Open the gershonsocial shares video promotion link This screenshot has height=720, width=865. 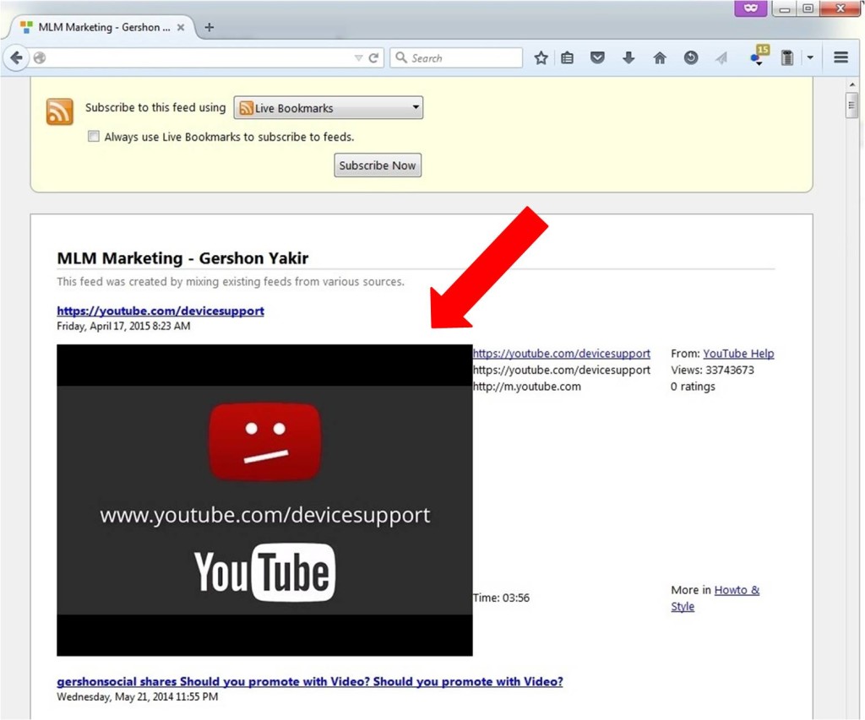click(310, 681)
